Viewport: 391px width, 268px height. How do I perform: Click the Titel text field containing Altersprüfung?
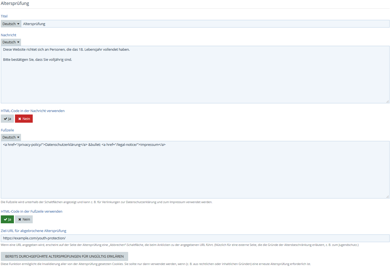204,24
